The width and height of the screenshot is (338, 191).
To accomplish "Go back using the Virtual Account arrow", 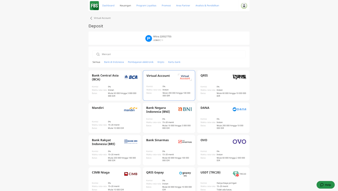I will coord(91,18).
